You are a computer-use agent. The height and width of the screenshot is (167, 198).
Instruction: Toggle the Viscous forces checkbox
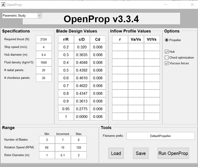[x=166, y=63]
